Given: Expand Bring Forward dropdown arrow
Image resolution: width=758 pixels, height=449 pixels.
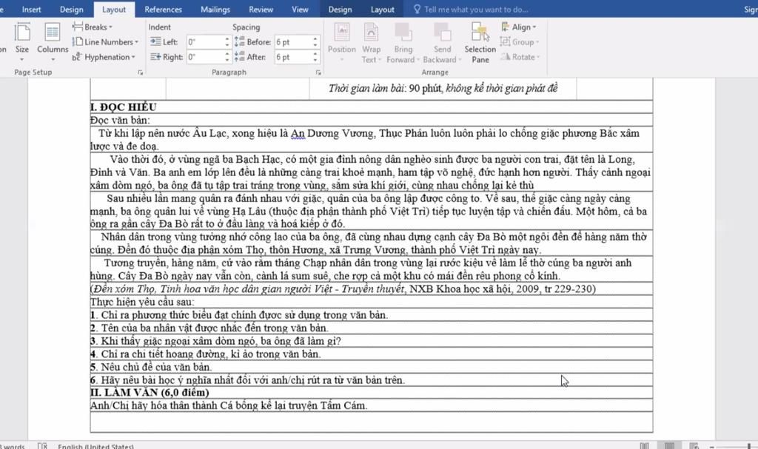Looking at the screenshot, I should tap(418, 60).
